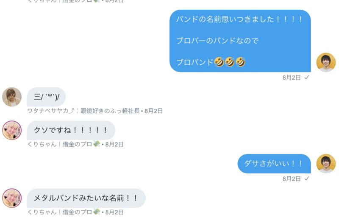Click the third laughing emoji after ブロバンド

[x=240, y=62]
